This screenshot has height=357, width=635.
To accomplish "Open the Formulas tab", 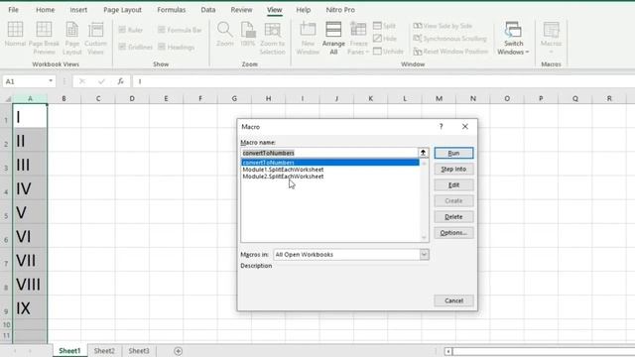I will coord(172,9).
